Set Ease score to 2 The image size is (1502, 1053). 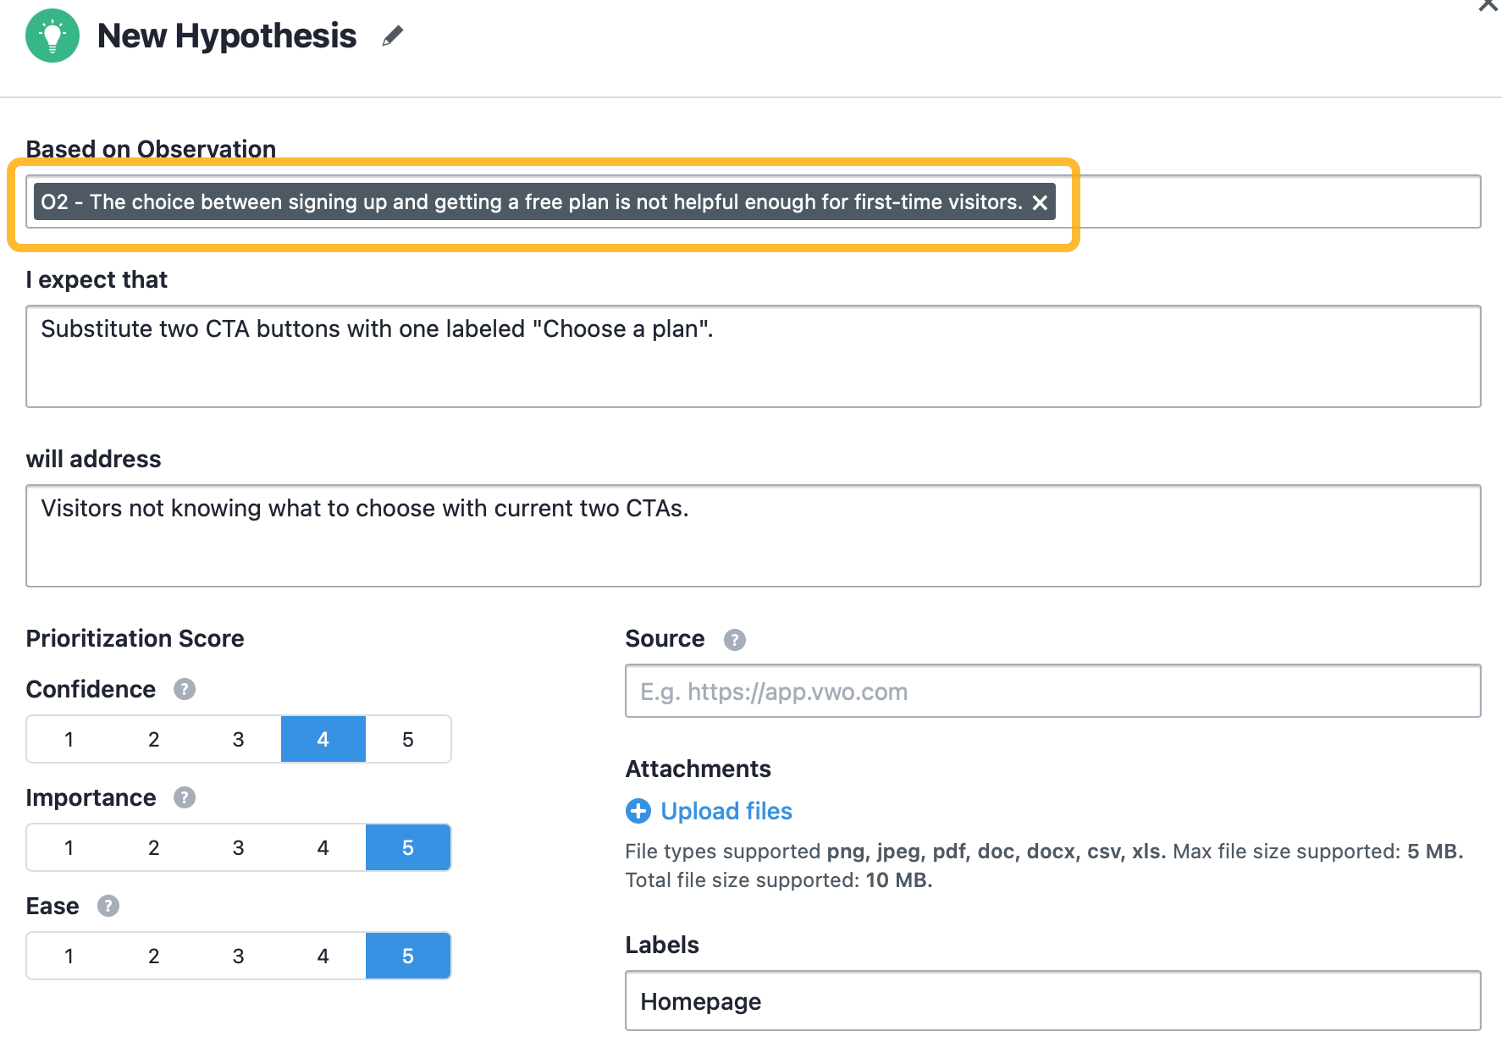coord(153,956)
